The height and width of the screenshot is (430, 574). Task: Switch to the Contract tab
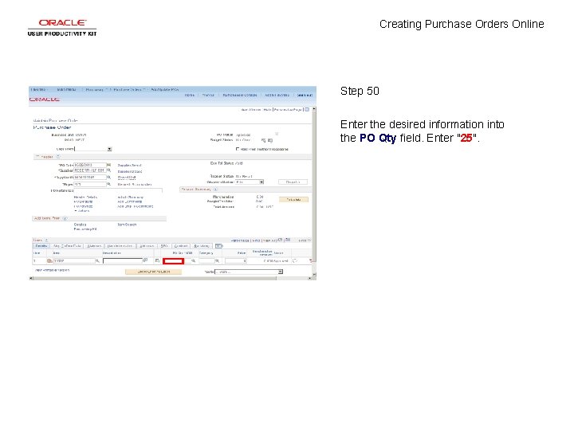[x=181, y=246]
